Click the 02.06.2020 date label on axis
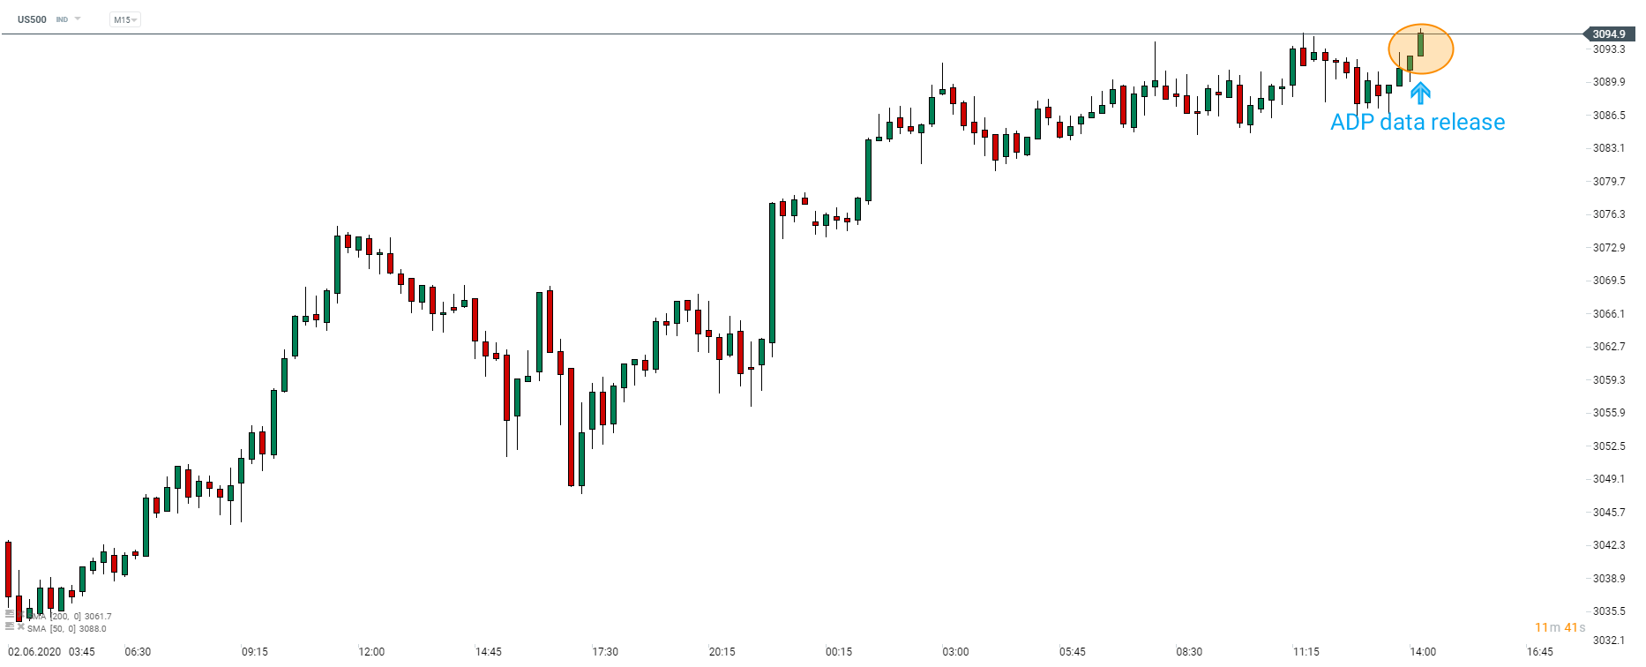The height and width of the screenshot is (667, 1646). point(34,652)
